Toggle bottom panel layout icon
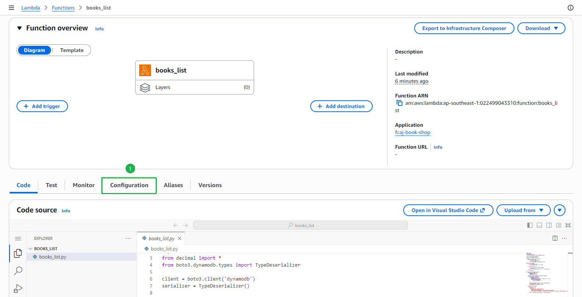This screenshot has width=582, height=297. [539, 225]
